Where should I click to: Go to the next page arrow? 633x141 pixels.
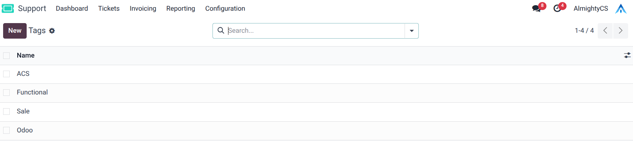620,31
